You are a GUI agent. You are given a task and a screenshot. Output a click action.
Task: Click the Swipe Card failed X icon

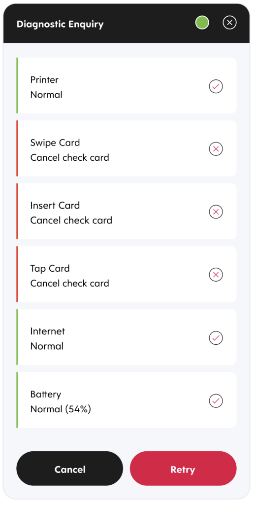tap(216, 149)
